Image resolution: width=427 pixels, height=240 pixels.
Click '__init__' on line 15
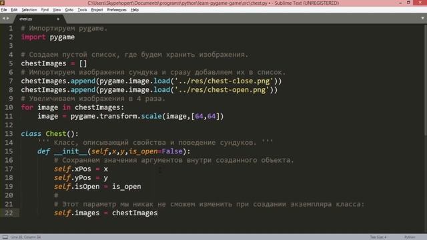click(70, 151)
